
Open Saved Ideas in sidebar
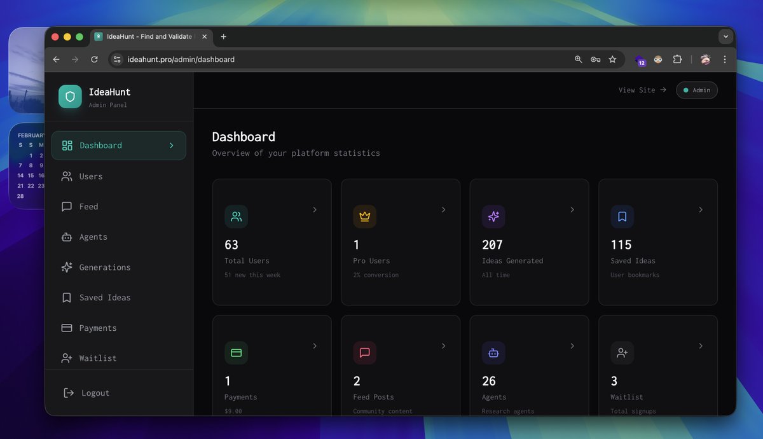[119, 298]
